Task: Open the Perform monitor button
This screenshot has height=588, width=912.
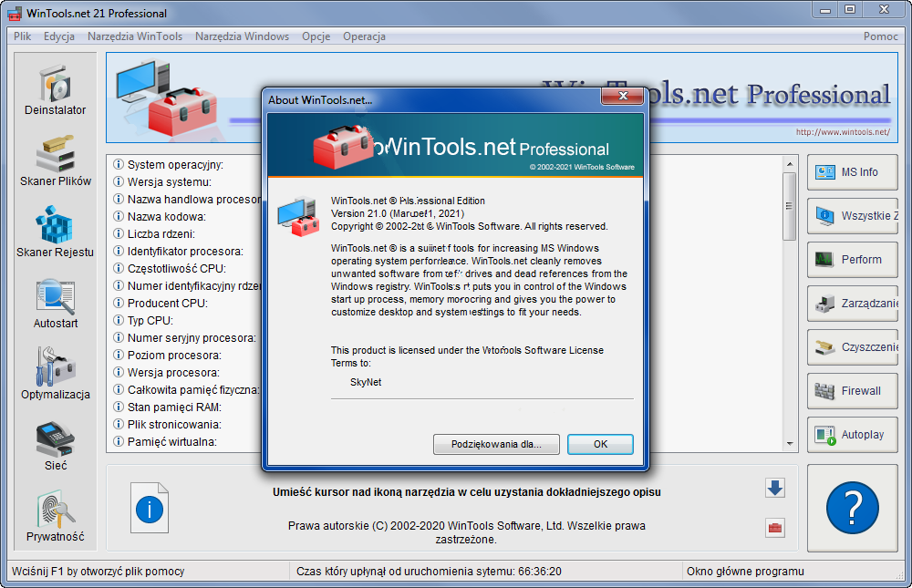Action: (x=852, y=260)
